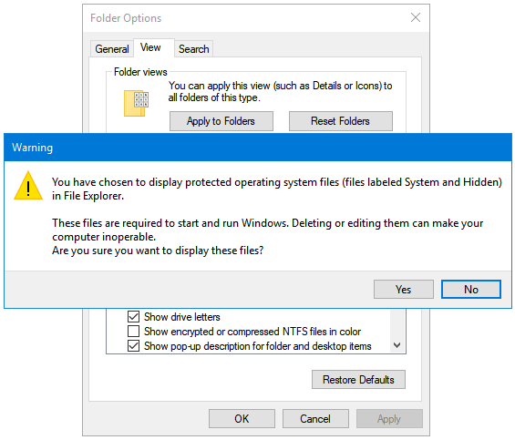Click Restore Defaults button
Image resolution: width=515 pixels, height=440 pixels.
click(x=358, y=380)
